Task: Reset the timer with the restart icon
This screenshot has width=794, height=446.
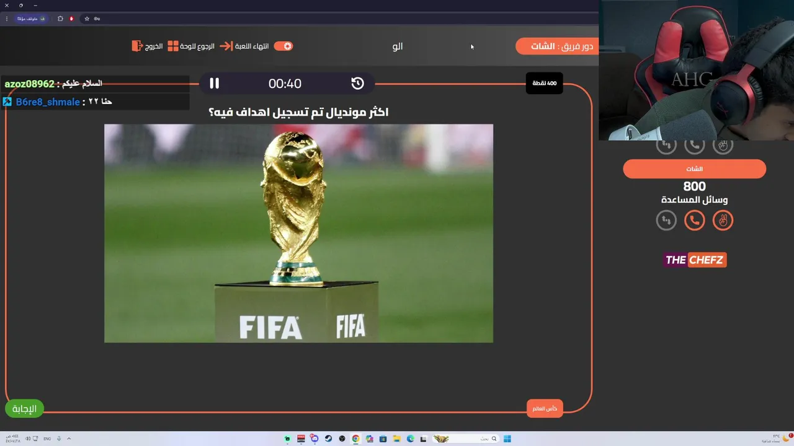Action: pyautogui.click(x=357, y=83)
